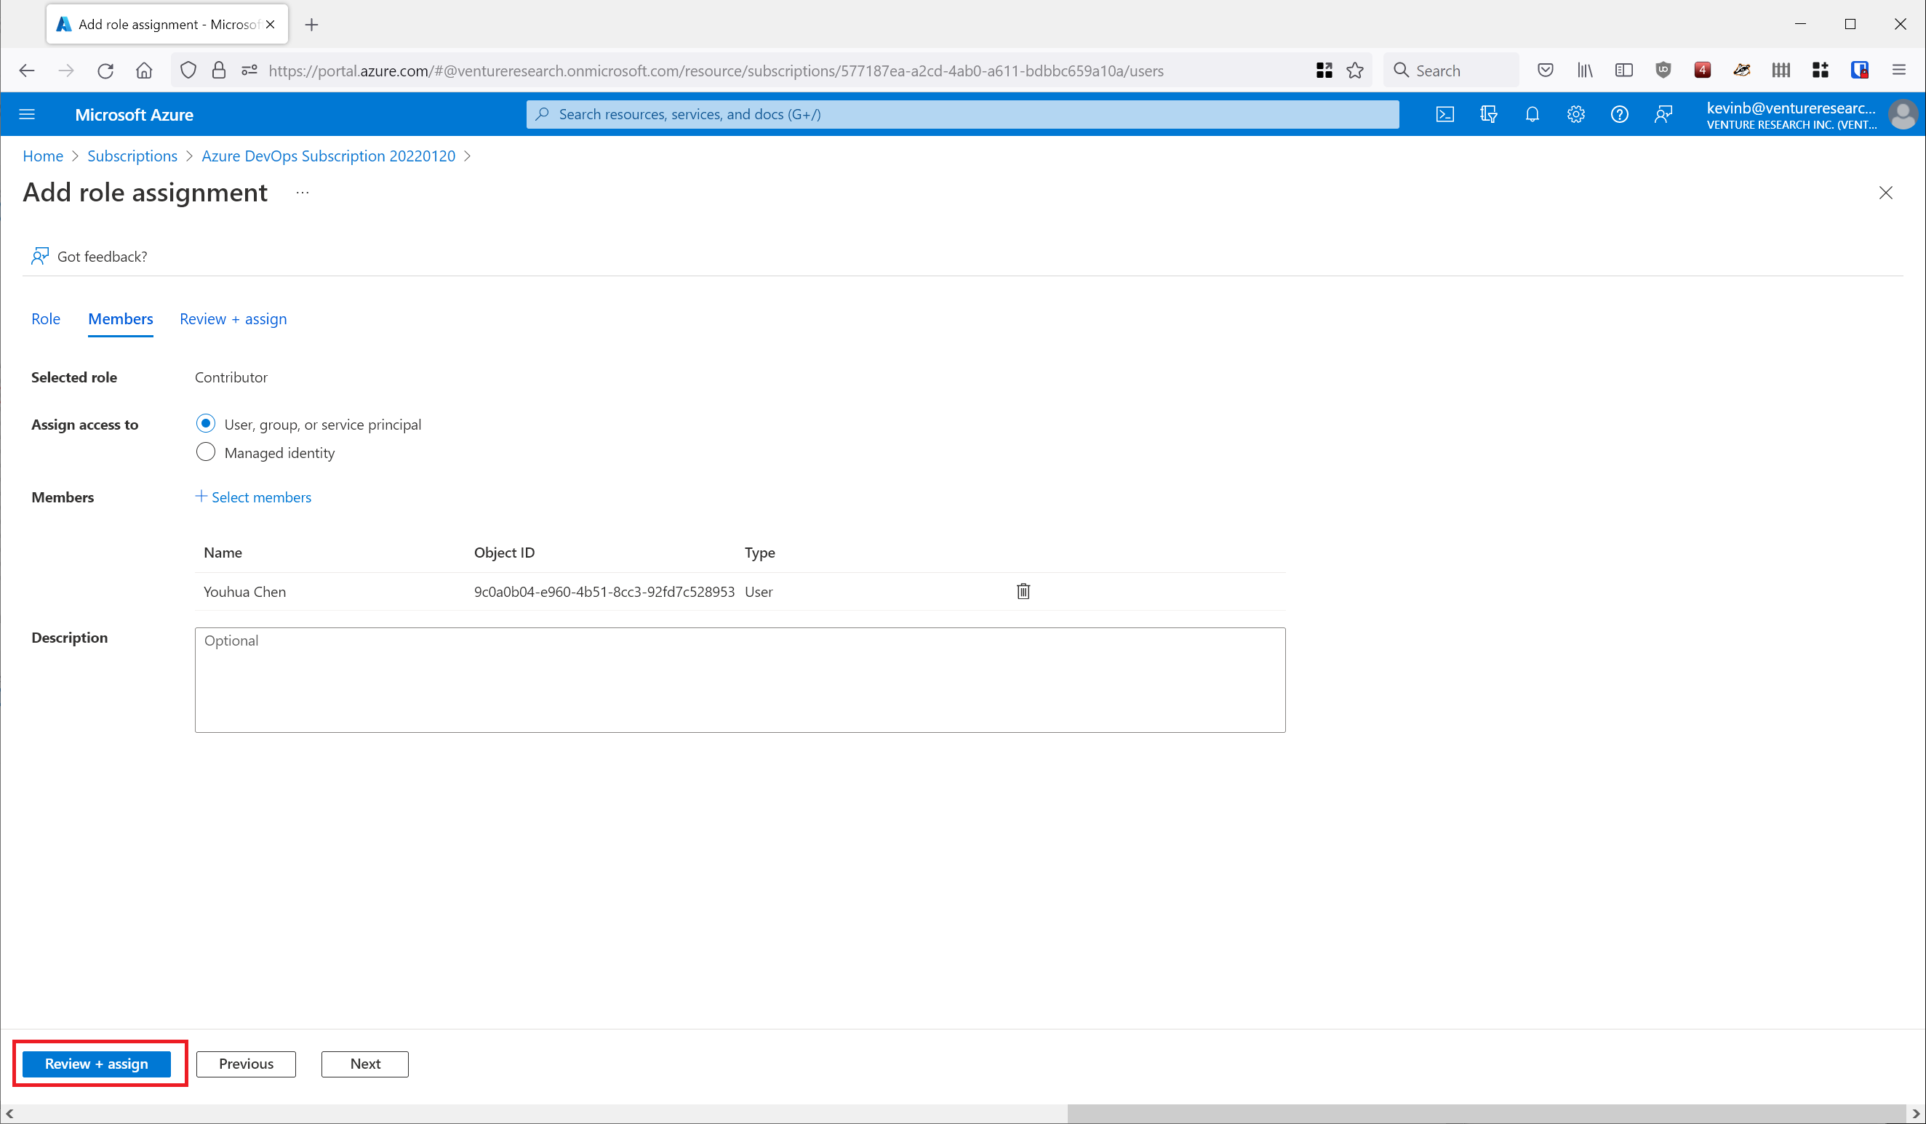Switch to the Review + assign tab

pyautogui.click(x=233, y=318)
